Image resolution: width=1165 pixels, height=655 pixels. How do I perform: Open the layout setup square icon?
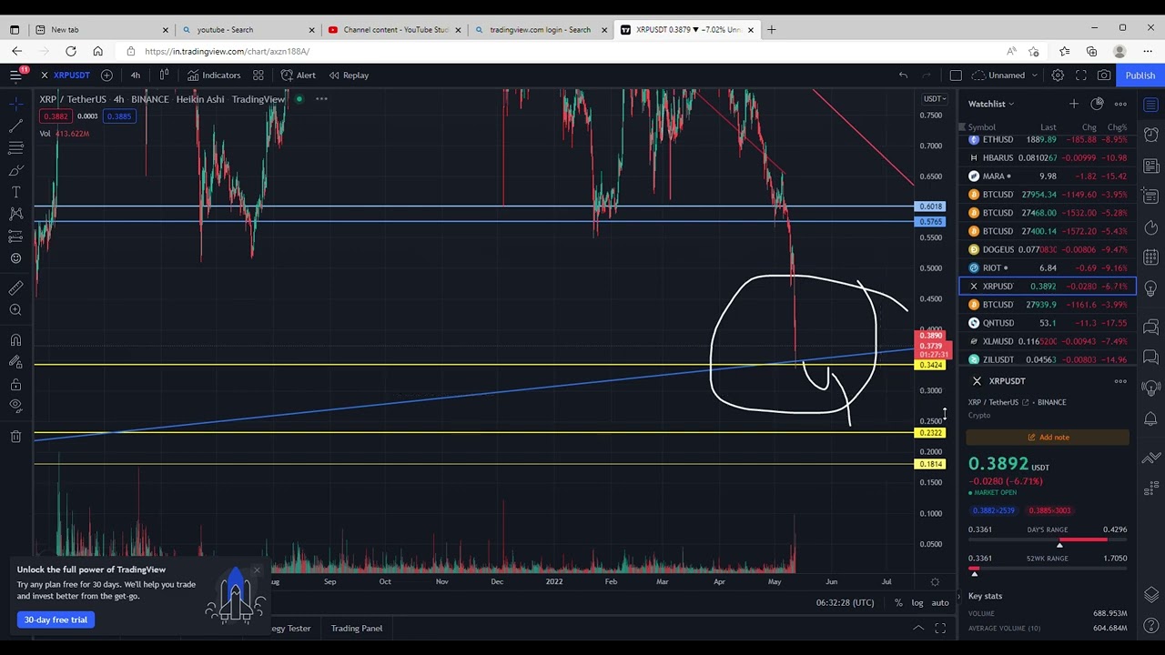pos(956,76)
